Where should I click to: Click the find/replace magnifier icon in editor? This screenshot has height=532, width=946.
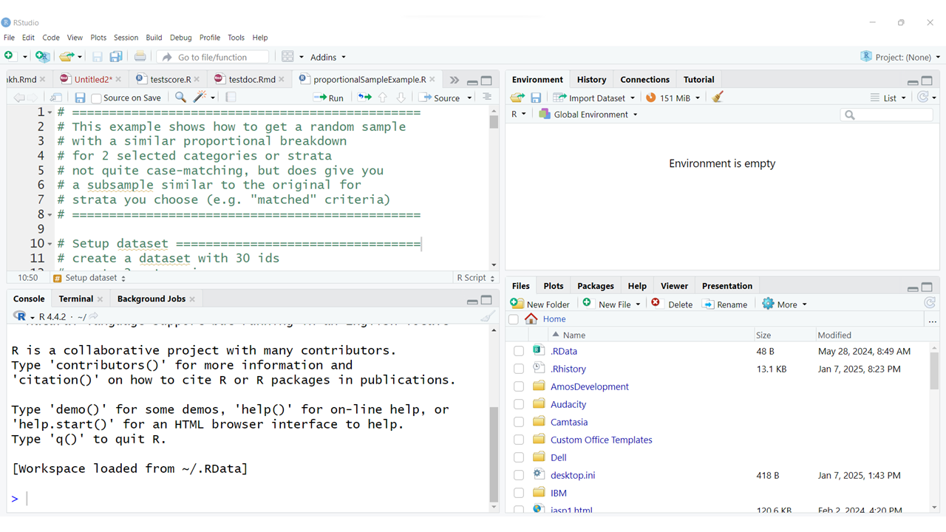click(180, 98)
